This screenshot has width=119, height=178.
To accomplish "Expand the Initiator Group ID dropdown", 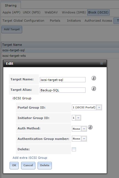I will coord(78,118).
